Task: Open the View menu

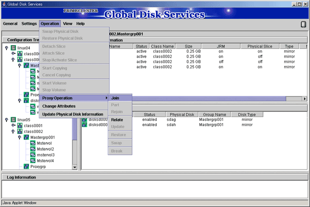Action: (x=68, y=24)
